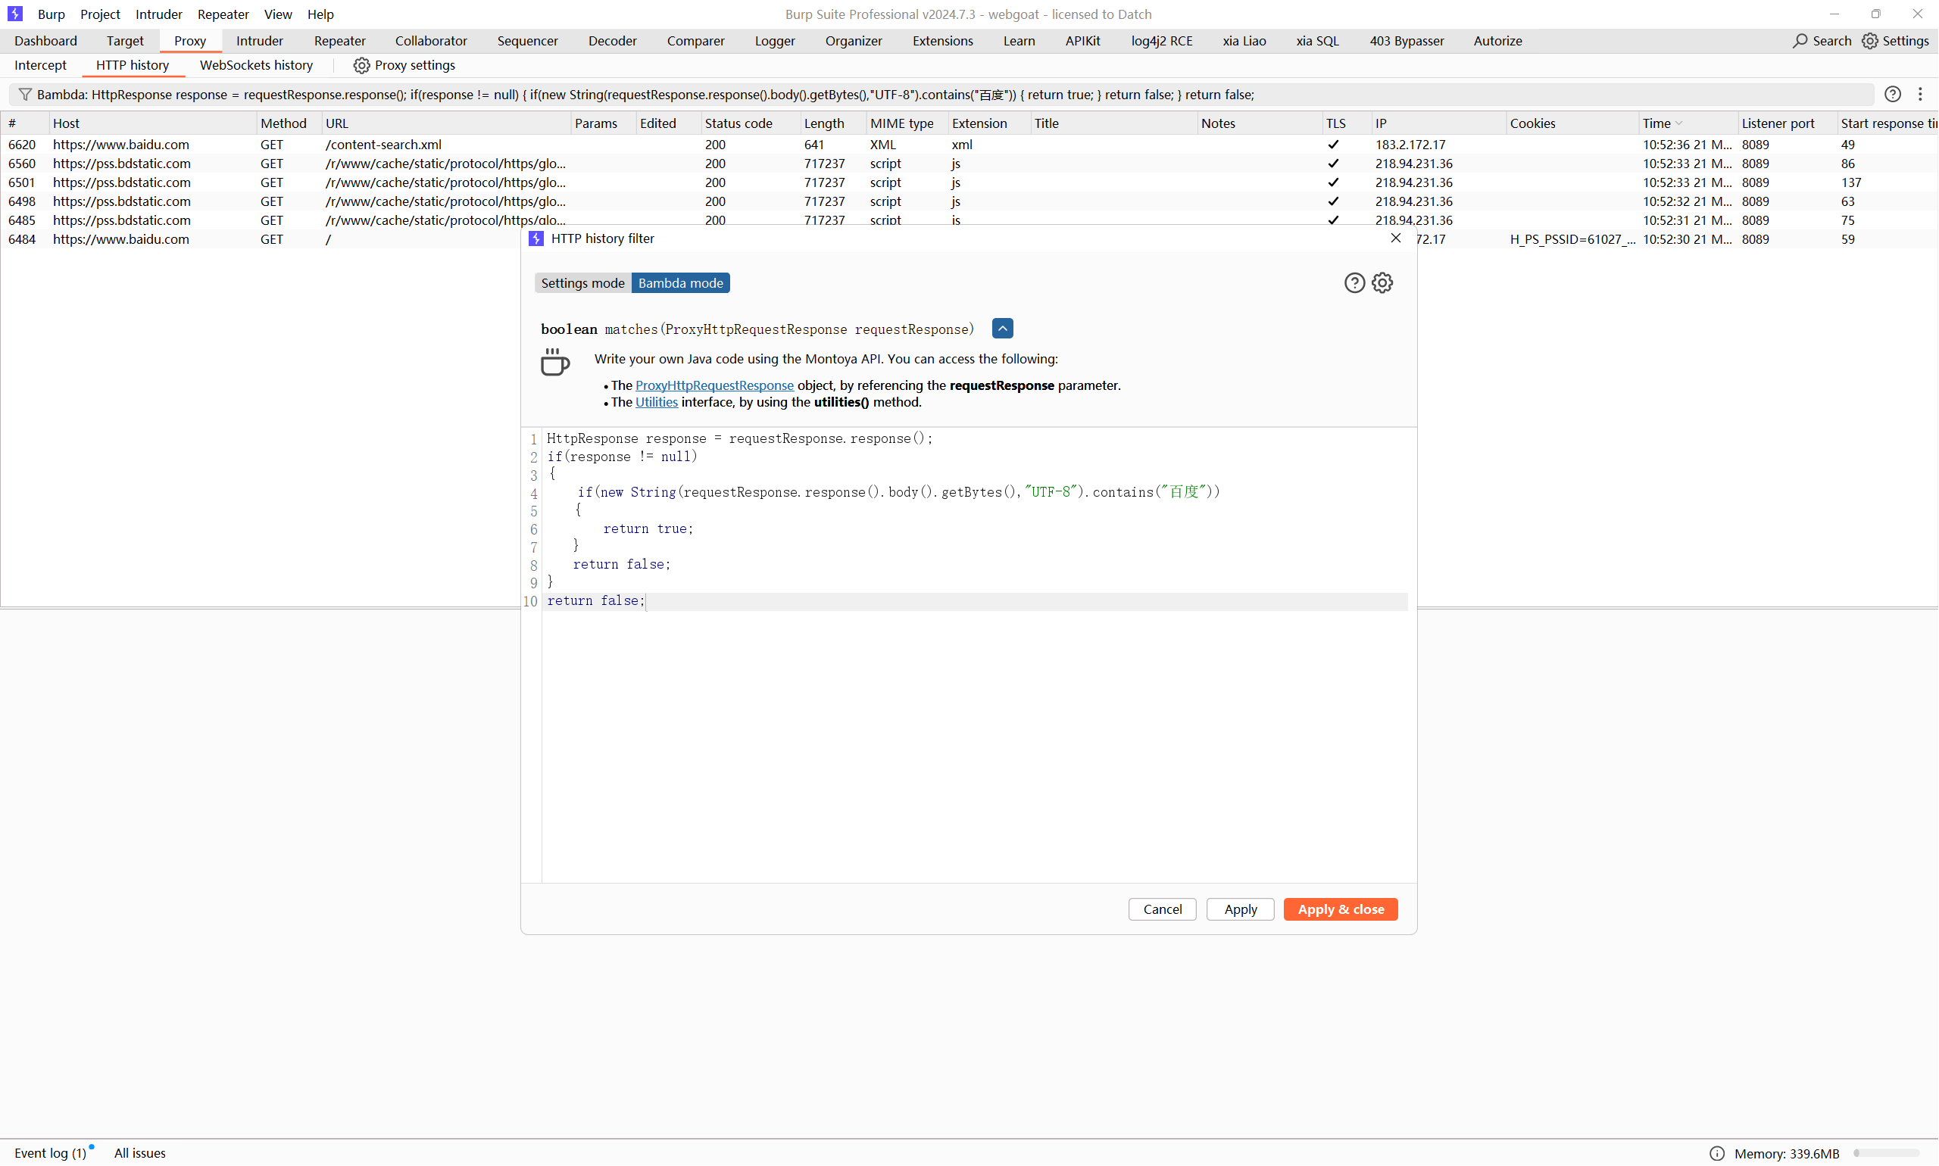Open the Search magnifier icon
Viewport: 1939px width, 1166px height.
[1800, 41]
